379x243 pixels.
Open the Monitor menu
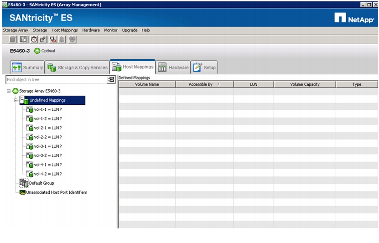pyautogui.click(x=111, y=30)
